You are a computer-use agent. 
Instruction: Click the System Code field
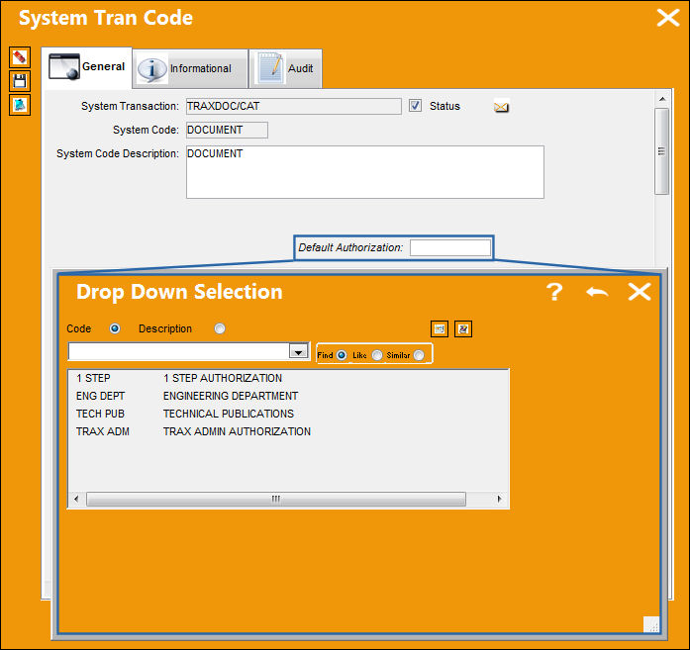227,130
